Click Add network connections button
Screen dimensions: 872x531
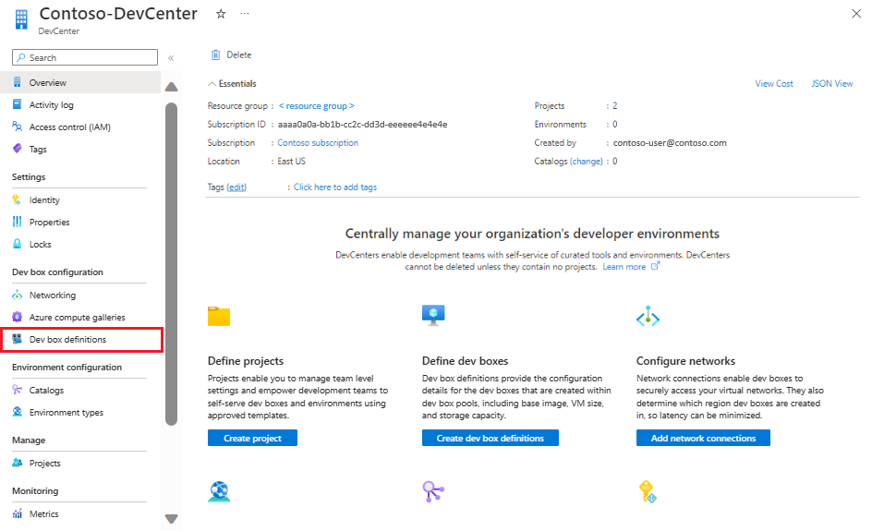coord(703,438)
